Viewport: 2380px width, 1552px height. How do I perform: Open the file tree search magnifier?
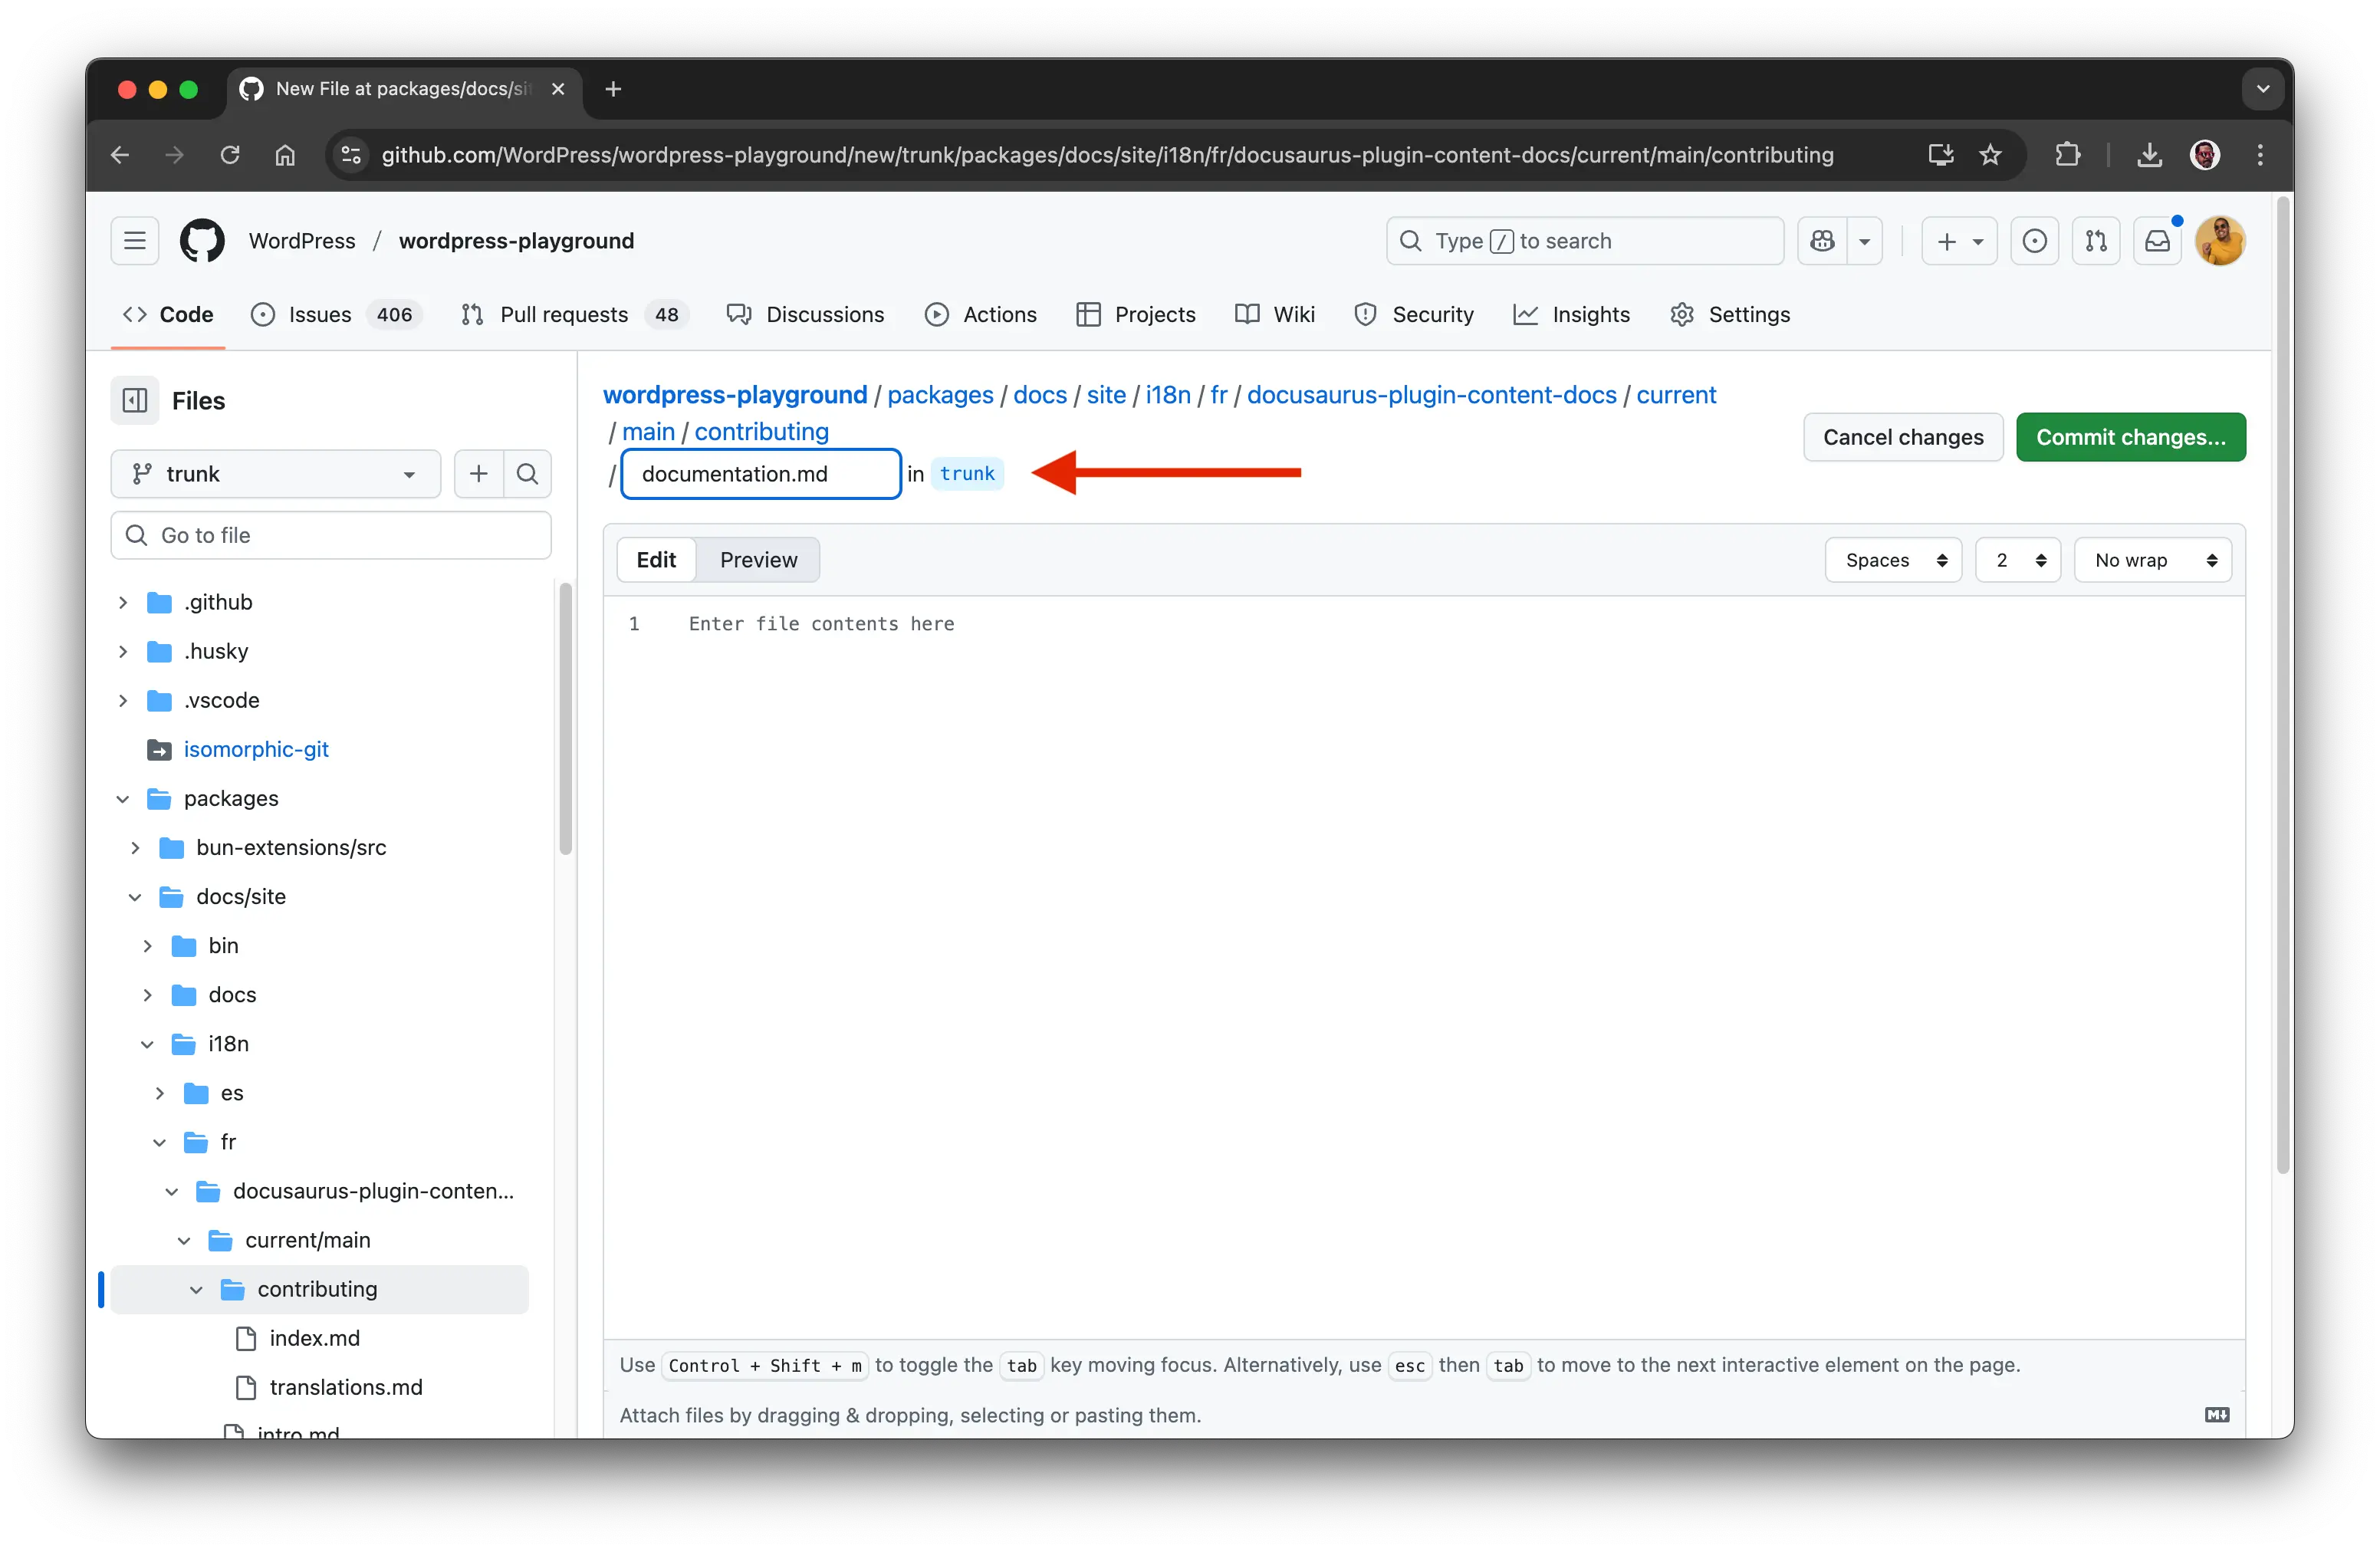coord(527,473)
